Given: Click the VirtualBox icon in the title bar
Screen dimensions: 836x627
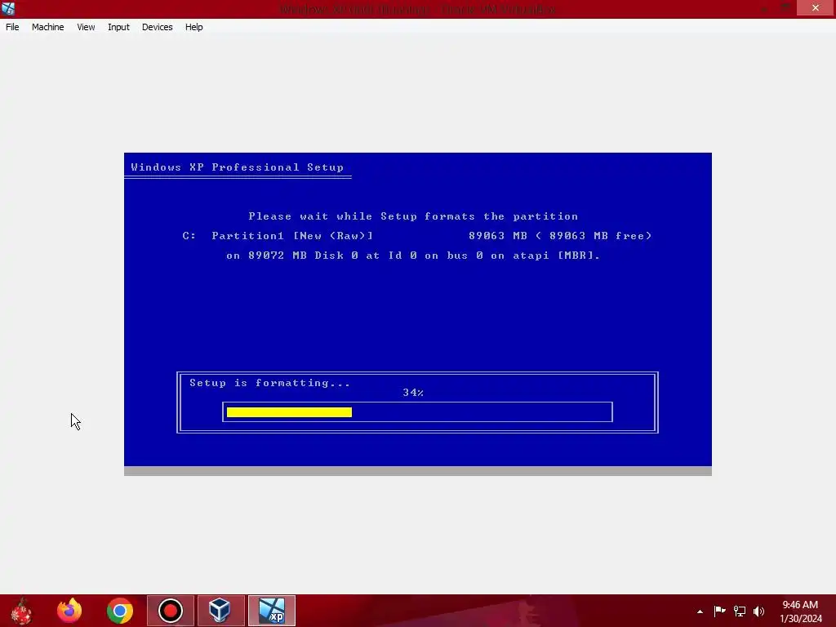Looking at the screenshot, I should [x=8, y=8].
